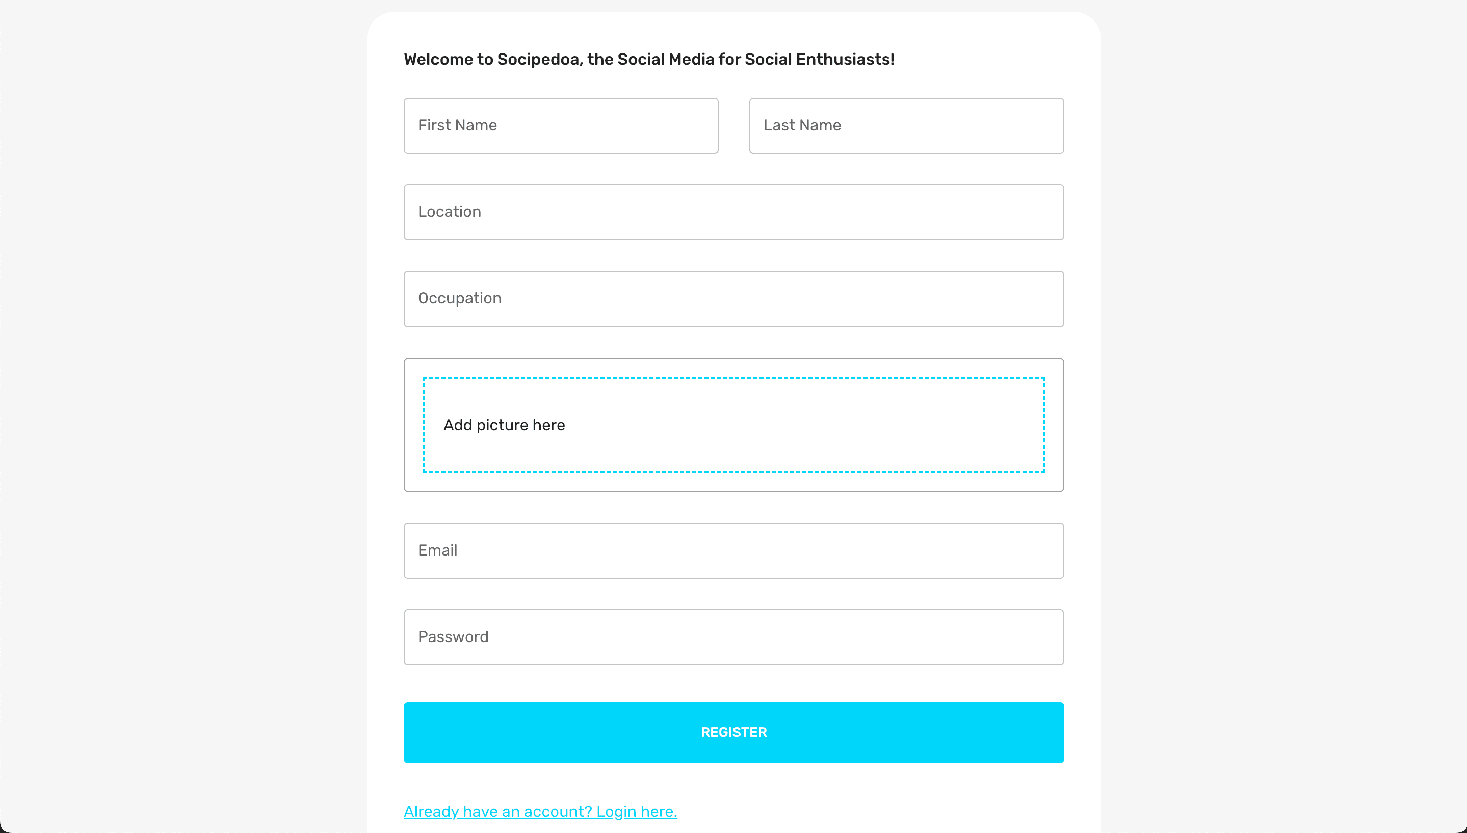Image resolution: width=1467 pixels, height=833 pixels.
Task: Click the 'Location' placeholder label
Action: click(449, 212)
